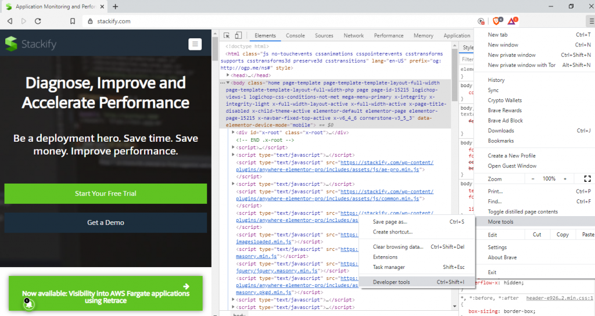Expand script node above ae-pro.min.js
The height and width of the screenshot is (316, 595).
click(233, 155)
